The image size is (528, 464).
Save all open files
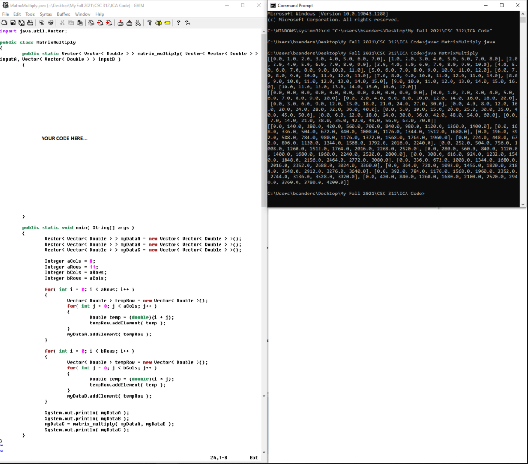click(x=21, y=22)
